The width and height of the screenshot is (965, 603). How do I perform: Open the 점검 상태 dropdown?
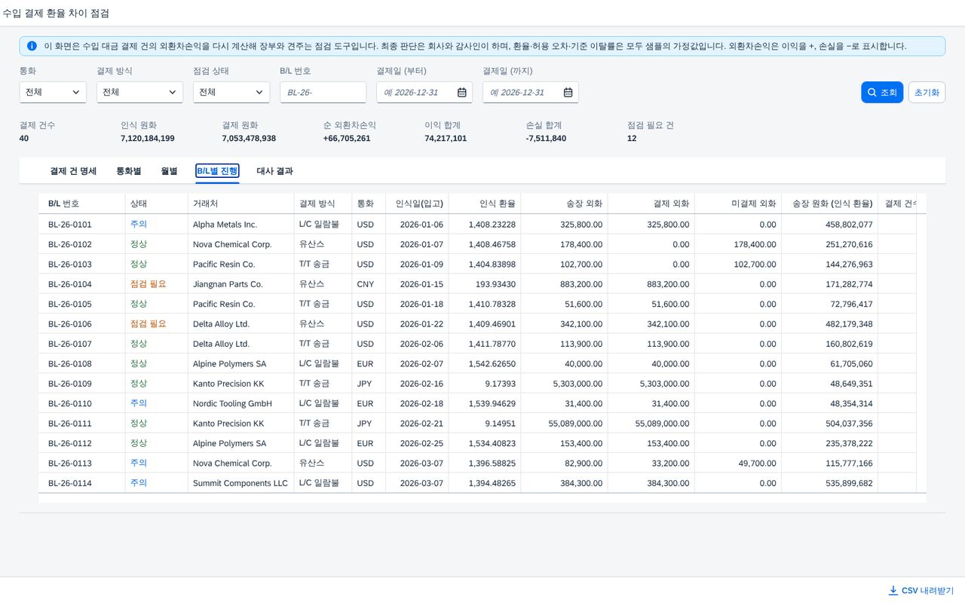(x=231, y=93)
